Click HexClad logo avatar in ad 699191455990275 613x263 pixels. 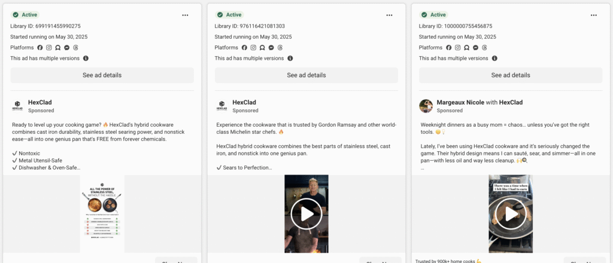[x=17, y=106]
